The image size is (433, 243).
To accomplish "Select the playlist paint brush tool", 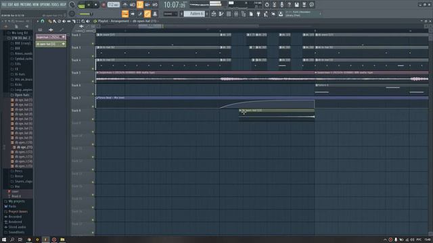I will [54, 21].
